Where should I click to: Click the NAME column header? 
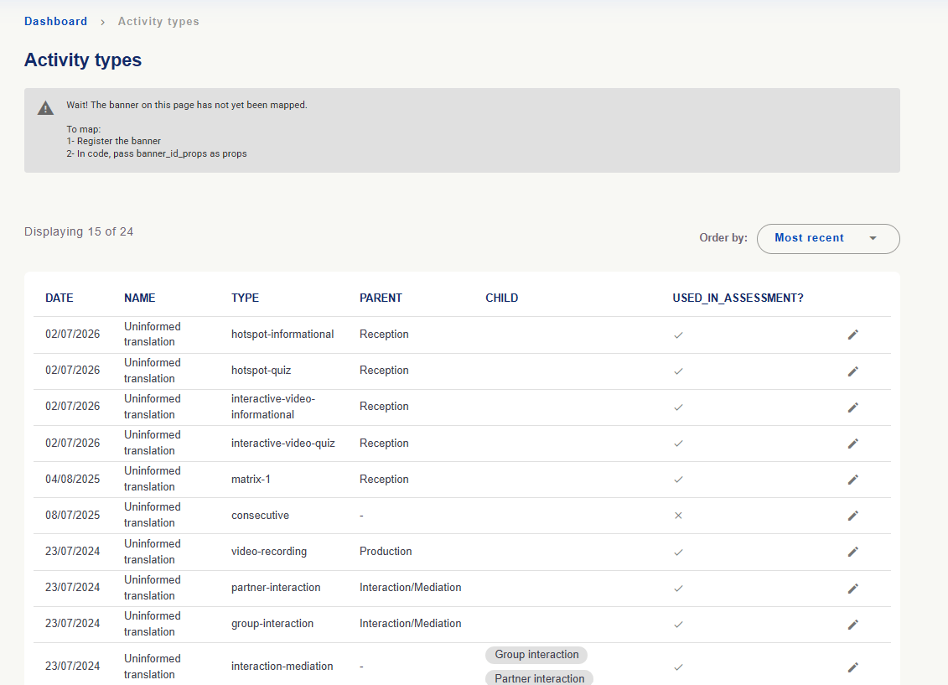(140, 298)
